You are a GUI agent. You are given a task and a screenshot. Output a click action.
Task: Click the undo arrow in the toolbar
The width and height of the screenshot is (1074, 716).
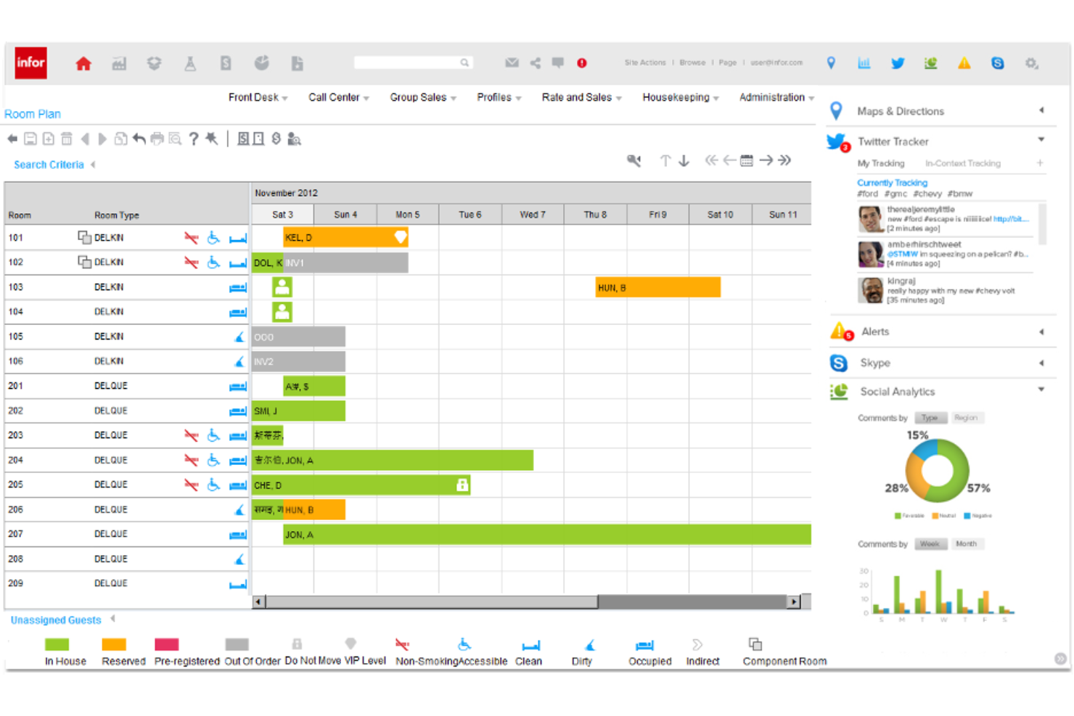[x=139, y=138]
